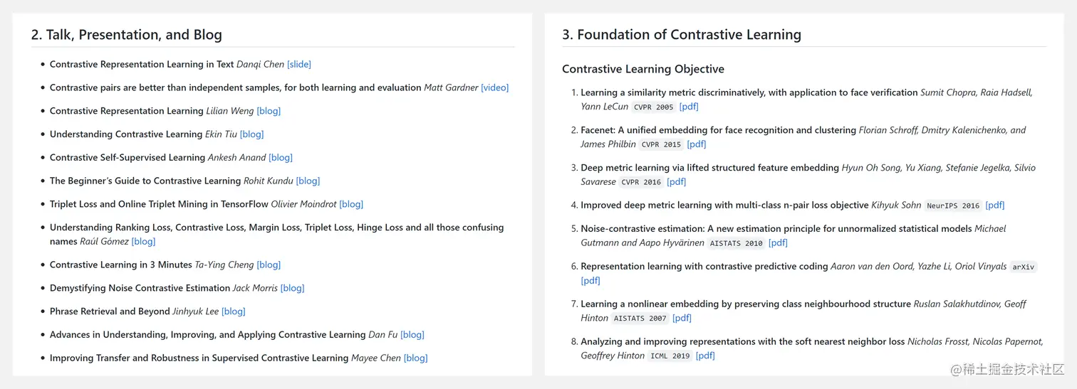This screenshot has width=1077, height=389.
Task: Open Jack Morris's Noise Contrastive Estimation blog
Action: pos(292,289)
